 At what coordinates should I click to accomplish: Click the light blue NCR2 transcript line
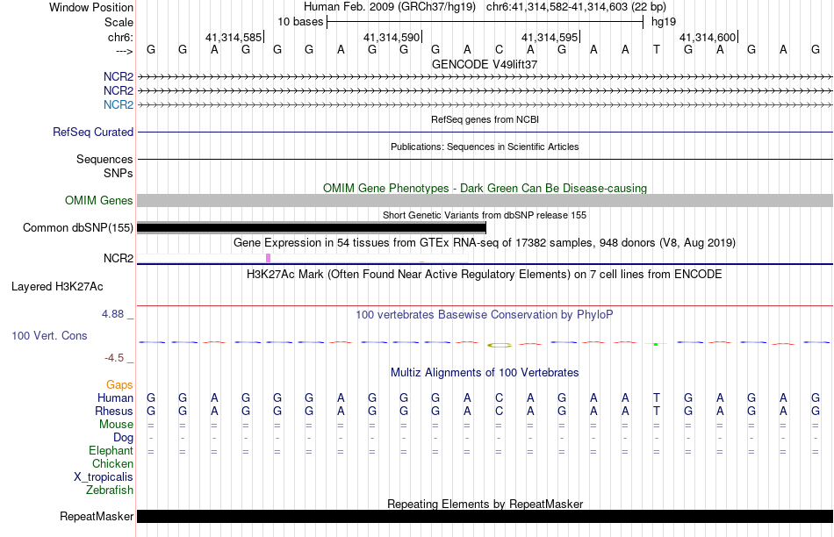485,104
